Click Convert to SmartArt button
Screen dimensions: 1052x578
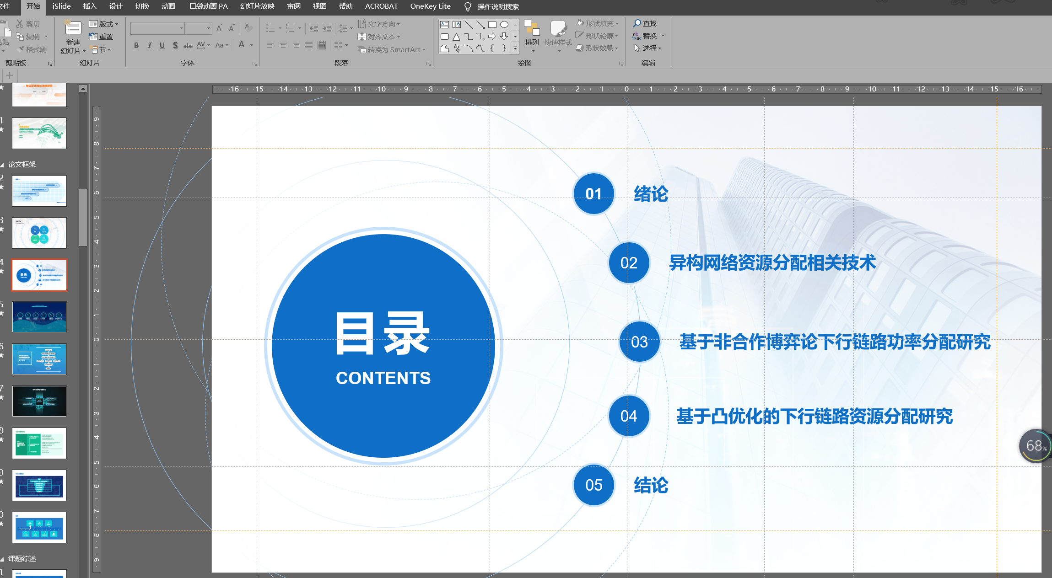(x=392, y=49)
